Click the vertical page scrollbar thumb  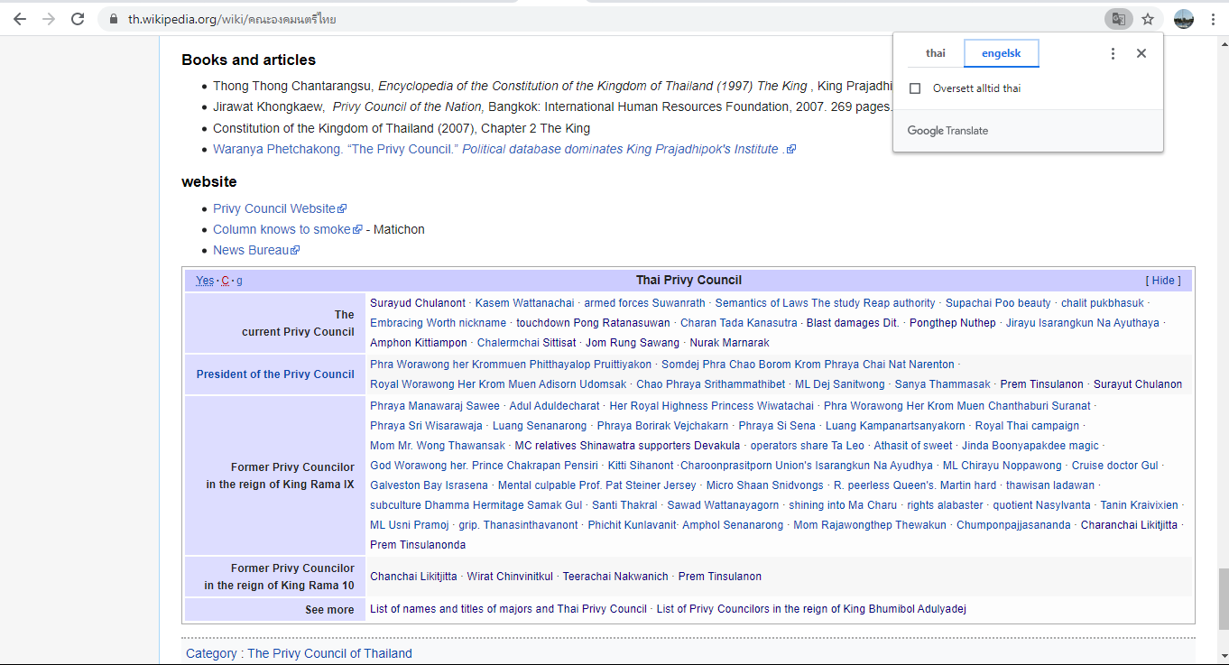click(1223, 598)
